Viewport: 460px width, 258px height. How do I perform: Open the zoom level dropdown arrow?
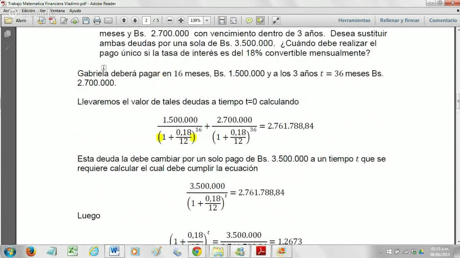click(x=207, y=20)
